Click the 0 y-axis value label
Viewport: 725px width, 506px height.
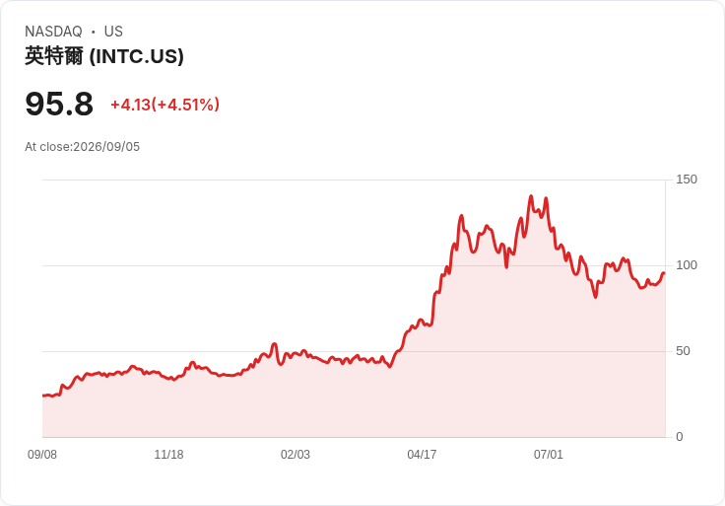coord(680,437)
